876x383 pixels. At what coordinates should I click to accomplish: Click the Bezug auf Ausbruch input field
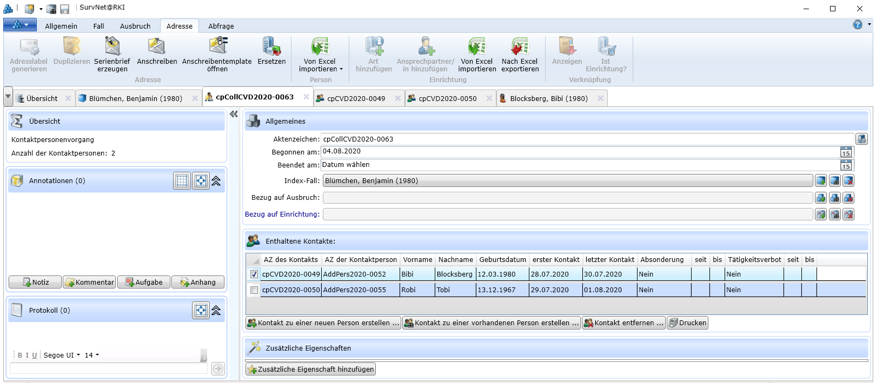pos(567,198)
